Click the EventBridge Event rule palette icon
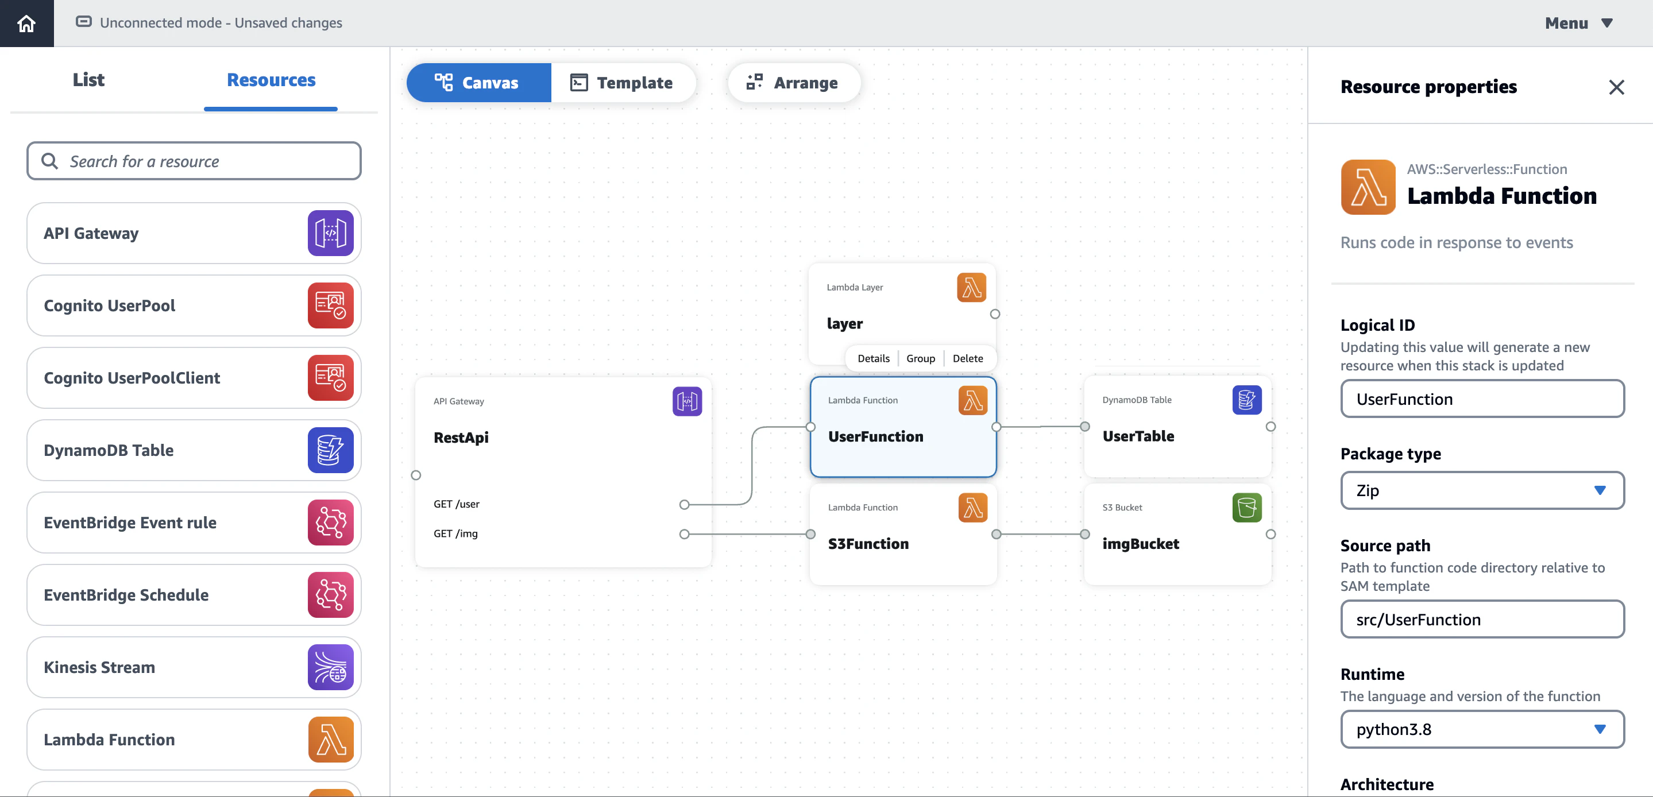Image resolution: width=1653 pixels, height=797 pixels. point(330,523)
